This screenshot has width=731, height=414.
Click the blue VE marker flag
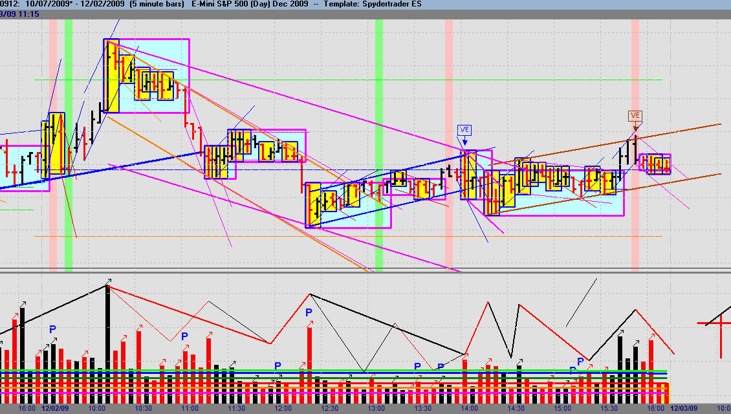pyautogui.click(x=464, y=129)
